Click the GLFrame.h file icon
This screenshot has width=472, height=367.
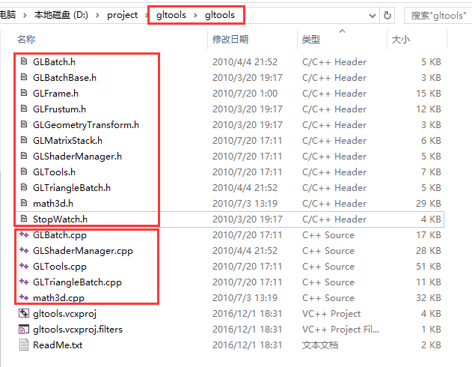point(24,93)
